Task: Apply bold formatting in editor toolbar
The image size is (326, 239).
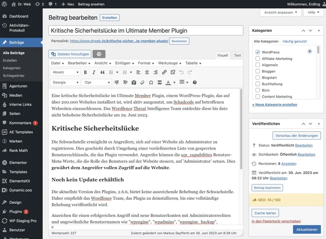Action: pyautogui.click(x=85, y=72)
